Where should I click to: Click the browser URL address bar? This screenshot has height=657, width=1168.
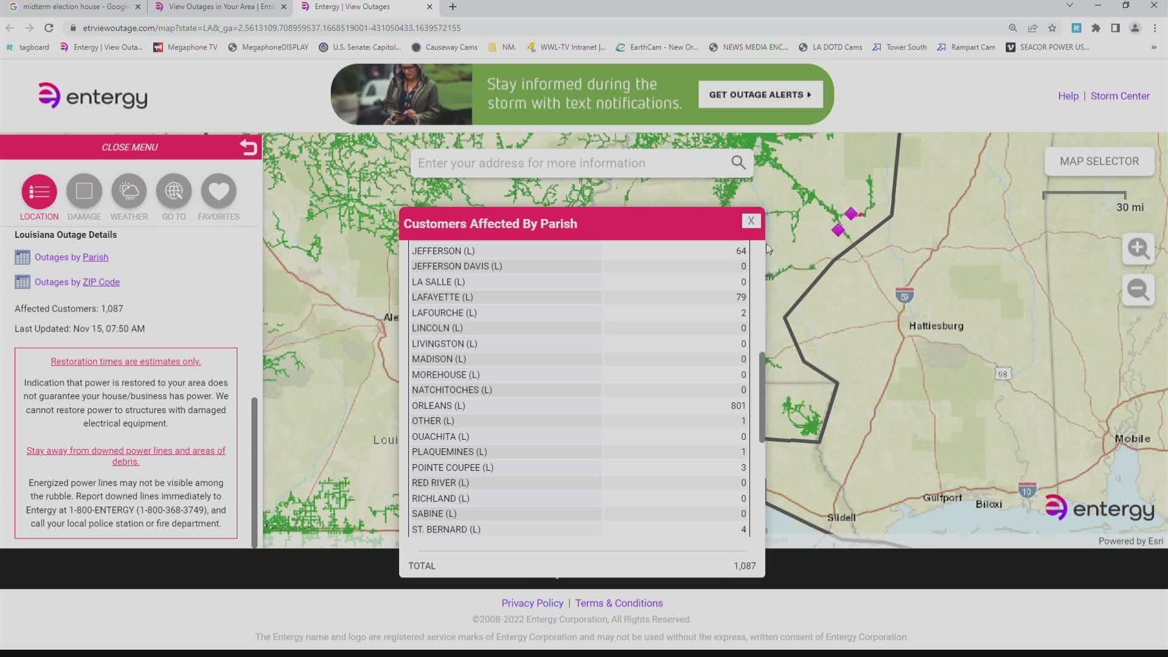tap(535, 28)
